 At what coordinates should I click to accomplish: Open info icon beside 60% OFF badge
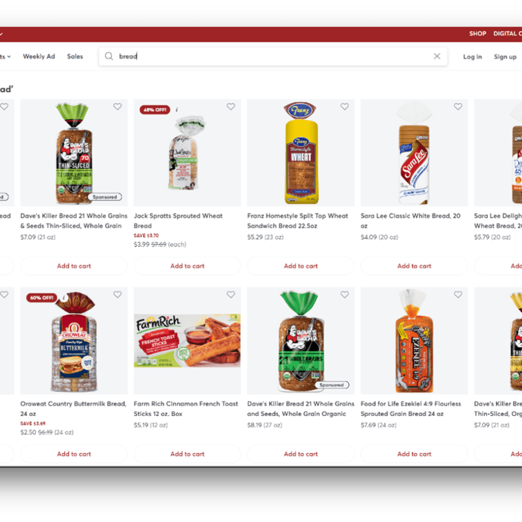[x=64, y=298]
